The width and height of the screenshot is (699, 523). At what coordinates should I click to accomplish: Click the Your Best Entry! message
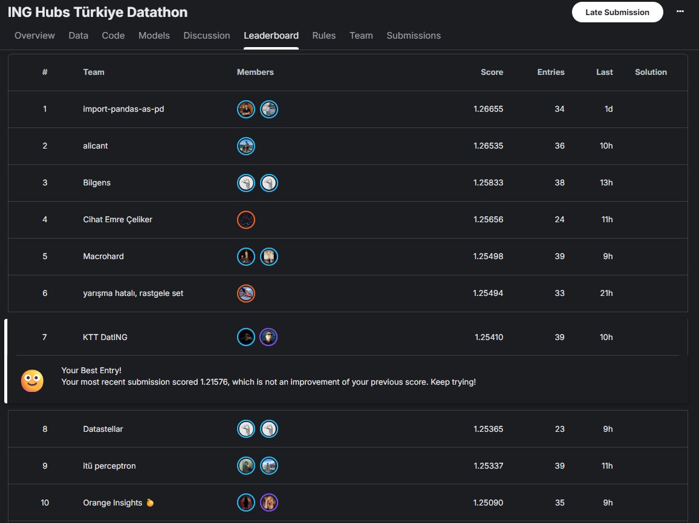click(x=91, y=370)
